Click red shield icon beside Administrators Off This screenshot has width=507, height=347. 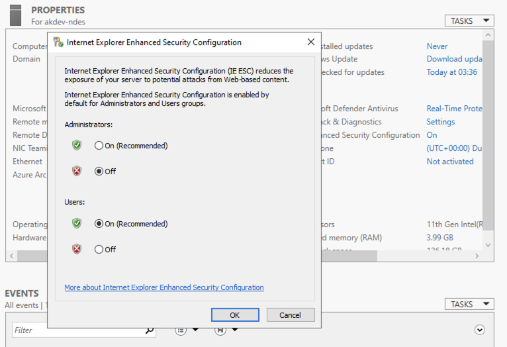coord(77,171)
